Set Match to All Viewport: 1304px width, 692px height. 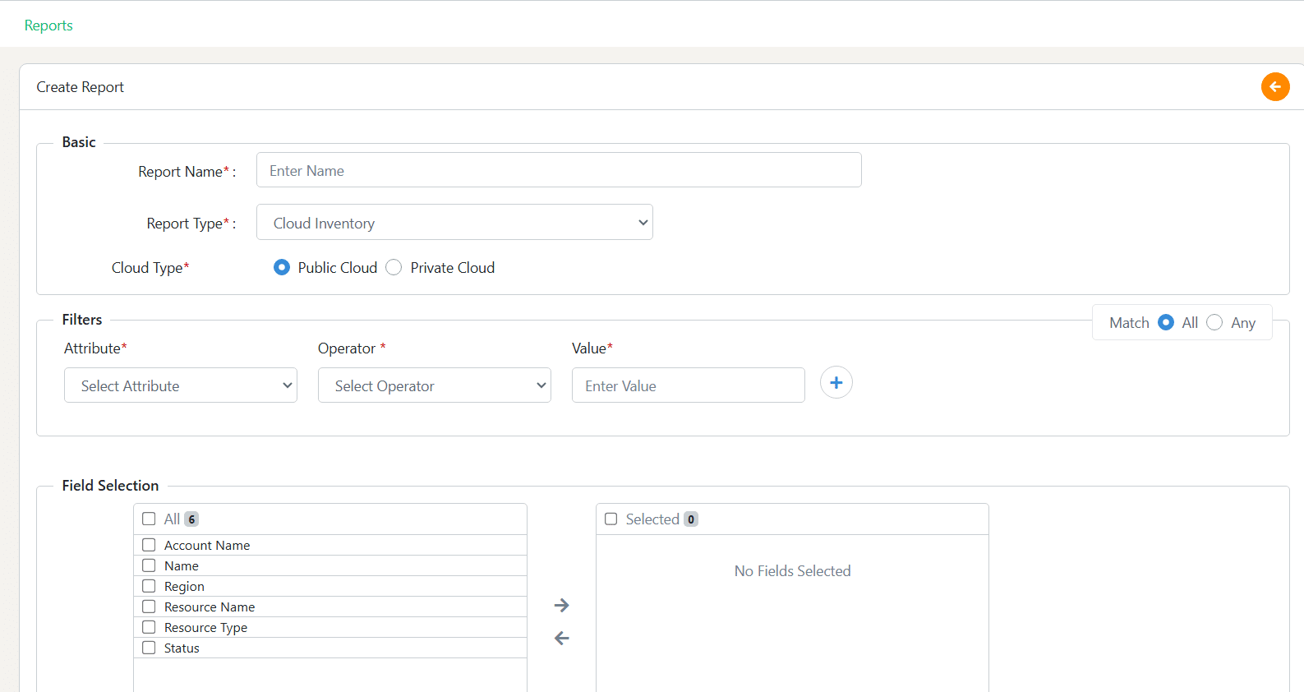click(x=1166, y=323)
